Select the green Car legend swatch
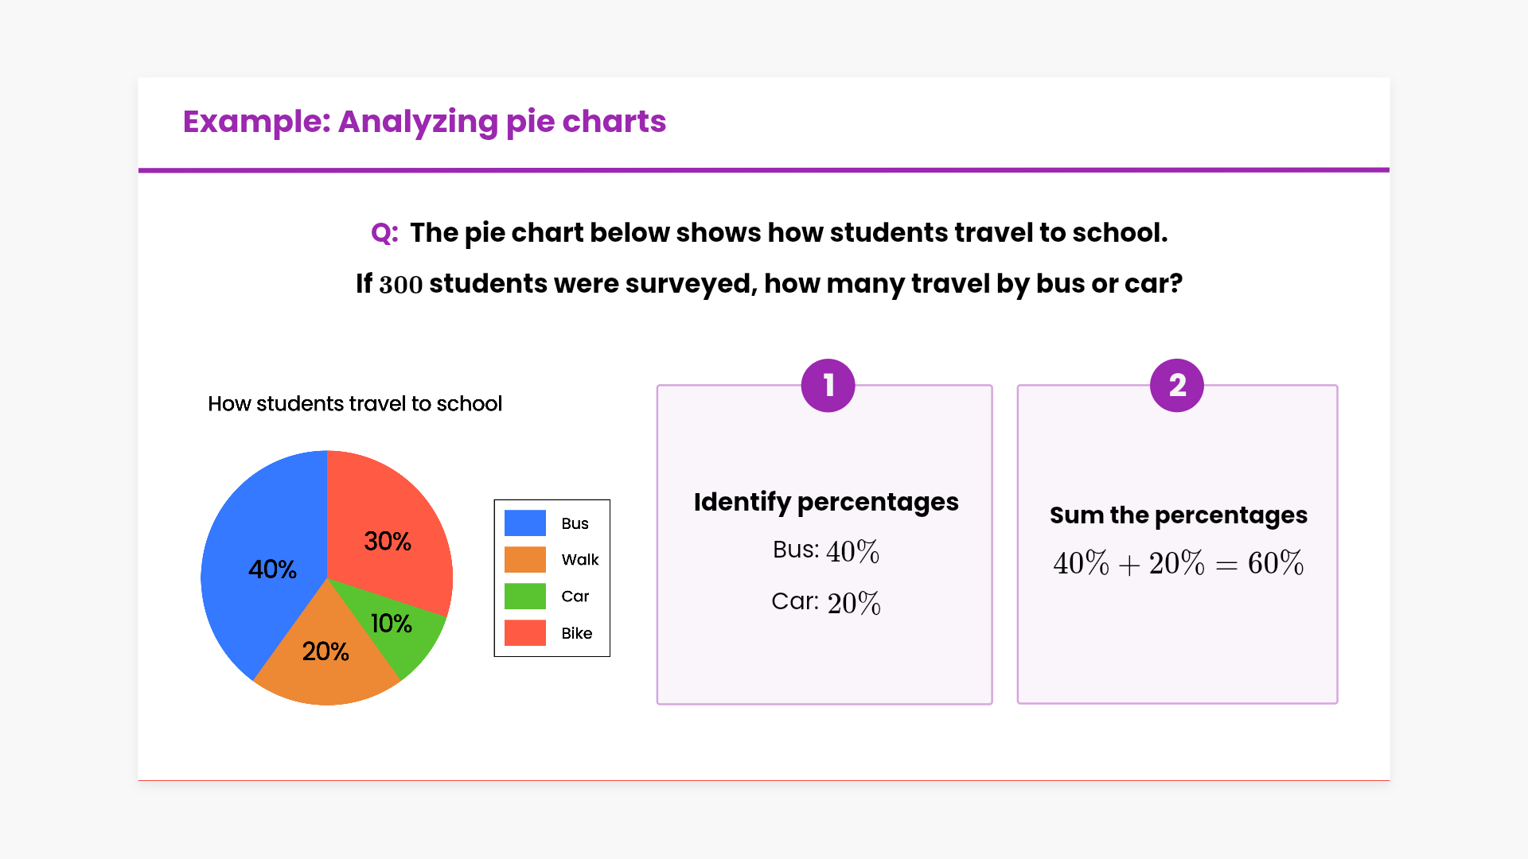 pos(525,597)
